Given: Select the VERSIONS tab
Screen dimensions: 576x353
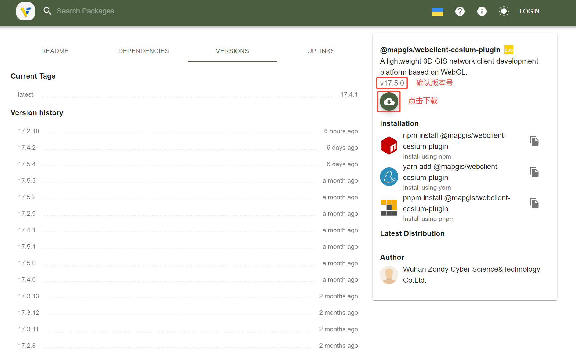Looking at the screenshot, I should click(232, 51).
